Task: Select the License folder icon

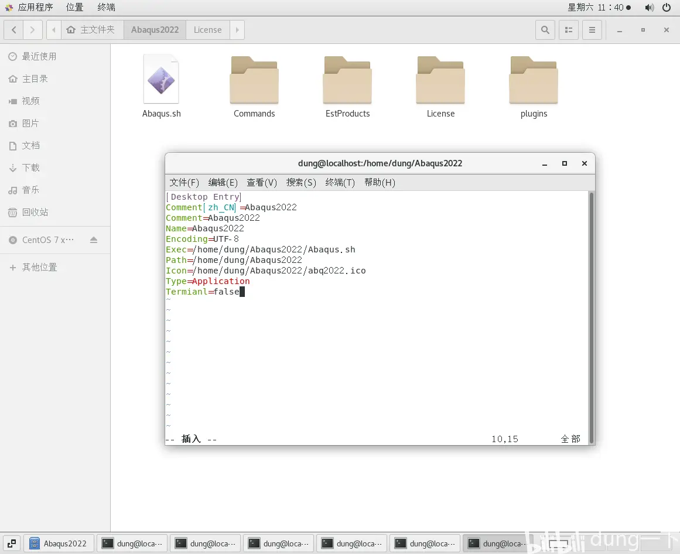Action: 440,80
